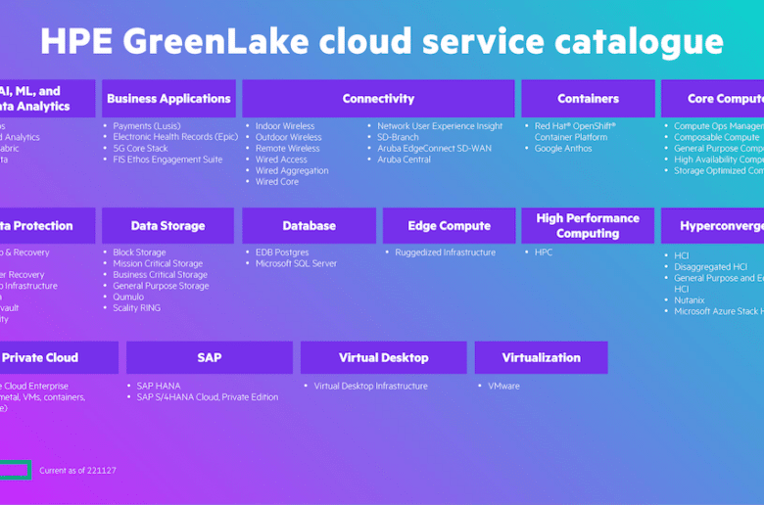
Task: Select the 'Wired Core' item
Action: click(277, 182)
